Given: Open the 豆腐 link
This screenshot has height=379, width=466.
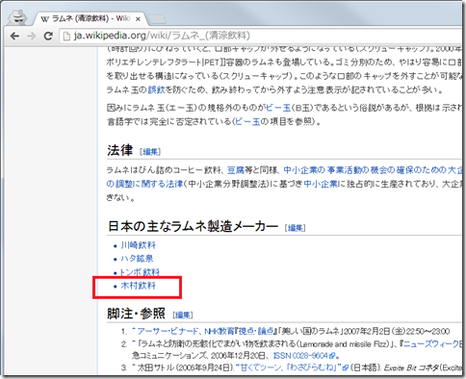Looking at the screenshot, I should point(236,170).
